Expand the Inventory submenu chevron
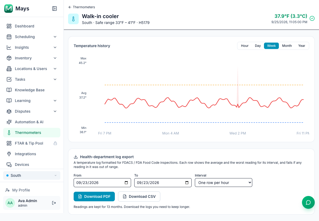The image size is (319, 221). [x=55, y=58]
